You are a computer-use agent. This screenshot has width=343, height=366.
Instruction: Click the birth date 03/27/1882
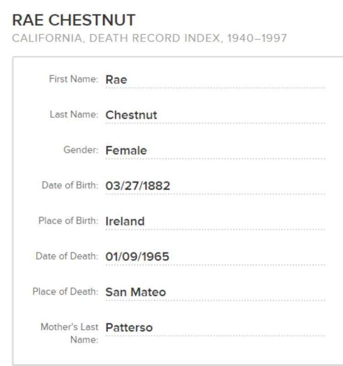point(138,186)
